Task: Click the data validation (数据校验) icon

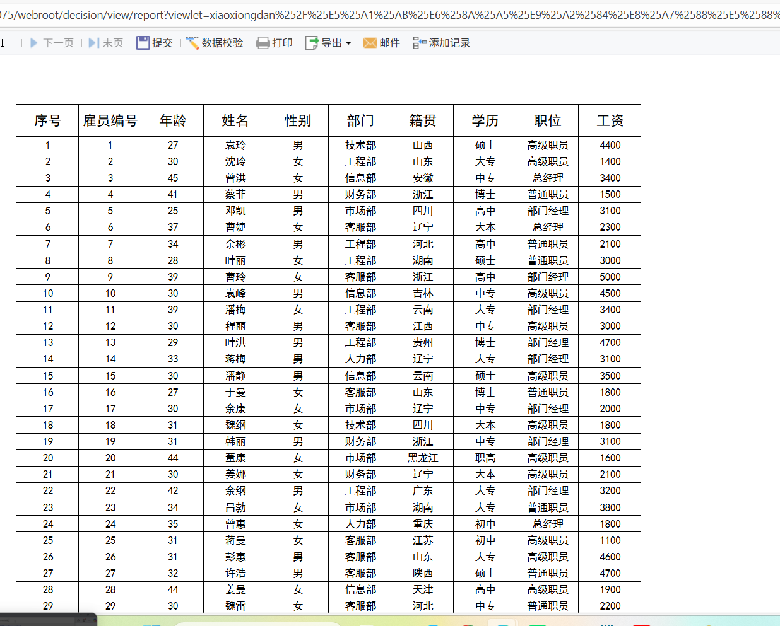Action: (x=192, y=43)
